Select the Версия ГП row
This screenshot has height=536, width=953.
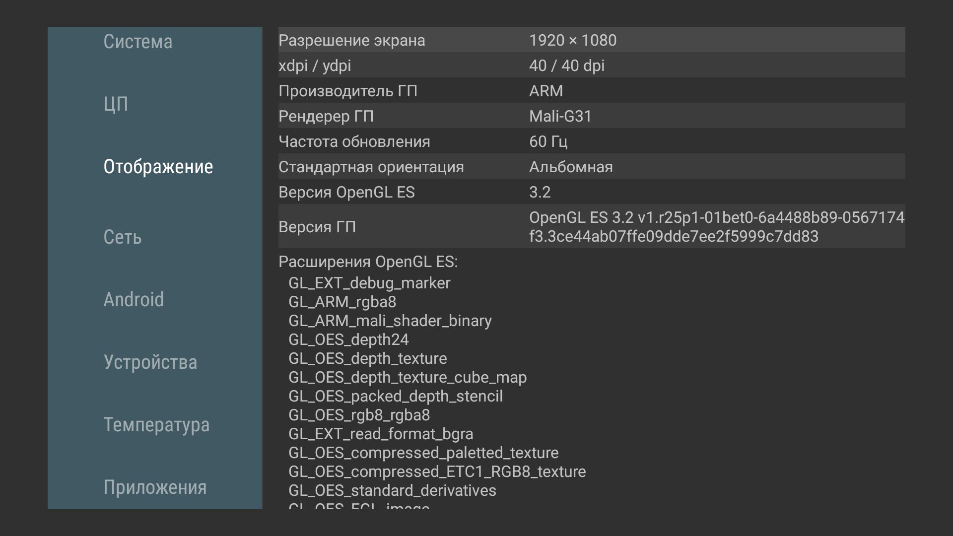pyautogui.click(x=591, y=226)
